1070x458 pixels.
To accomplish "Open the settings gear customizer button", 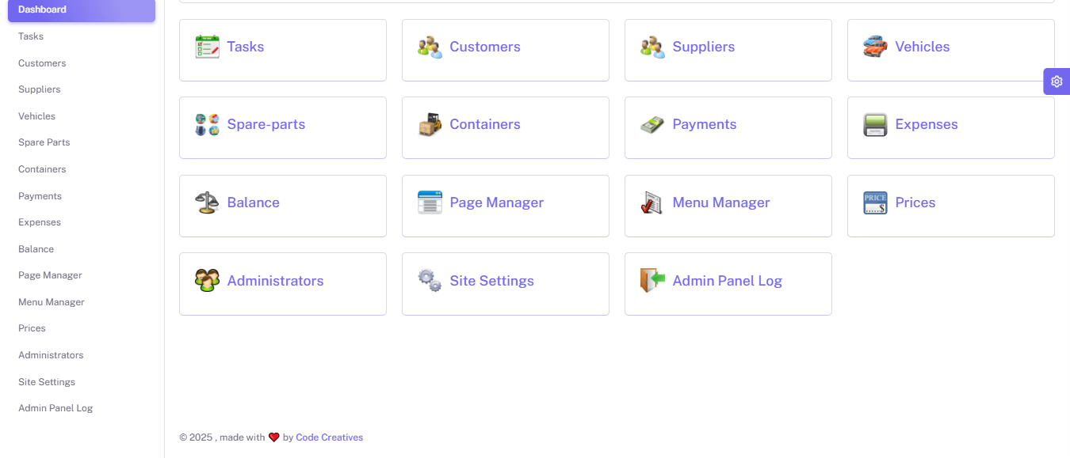I will tap(1057, 81).
